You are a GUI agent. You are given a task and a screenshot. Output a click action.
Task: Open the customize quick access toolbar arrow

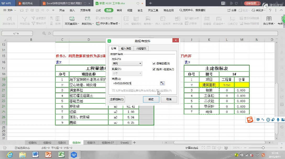tap(53, 10)
